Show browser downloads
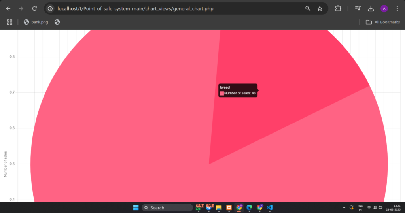The image size is (405, 213). [x=371, y=9]
